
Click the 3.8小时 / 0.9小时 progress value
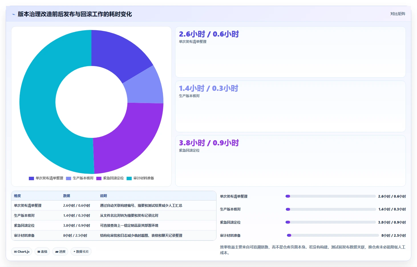[392, 222]
